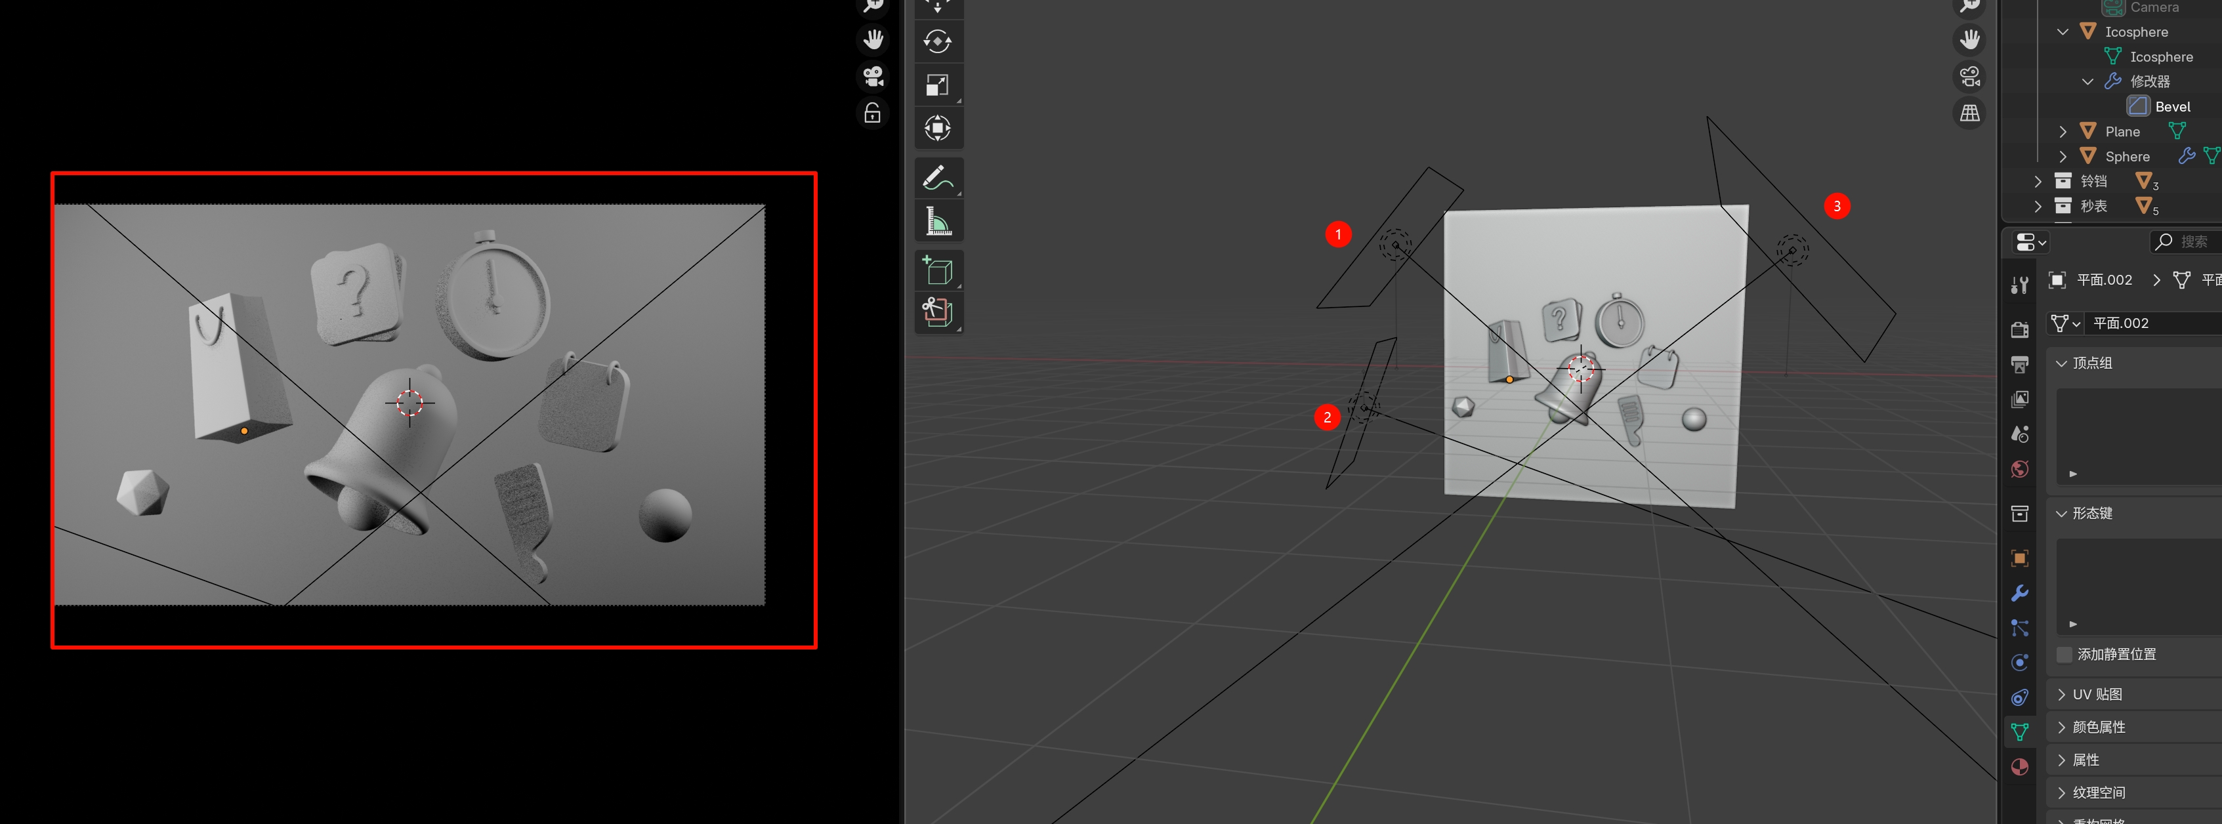Viewport: 2222px width, 824px height.
Task: Expand the Plane object in outliner
Action: (2063, 132)
